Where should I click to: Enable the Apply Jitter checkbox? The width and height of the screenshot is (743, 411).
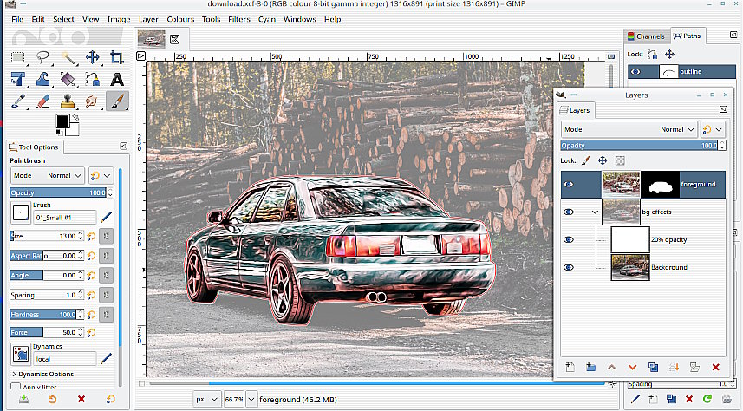pos(16,388)
